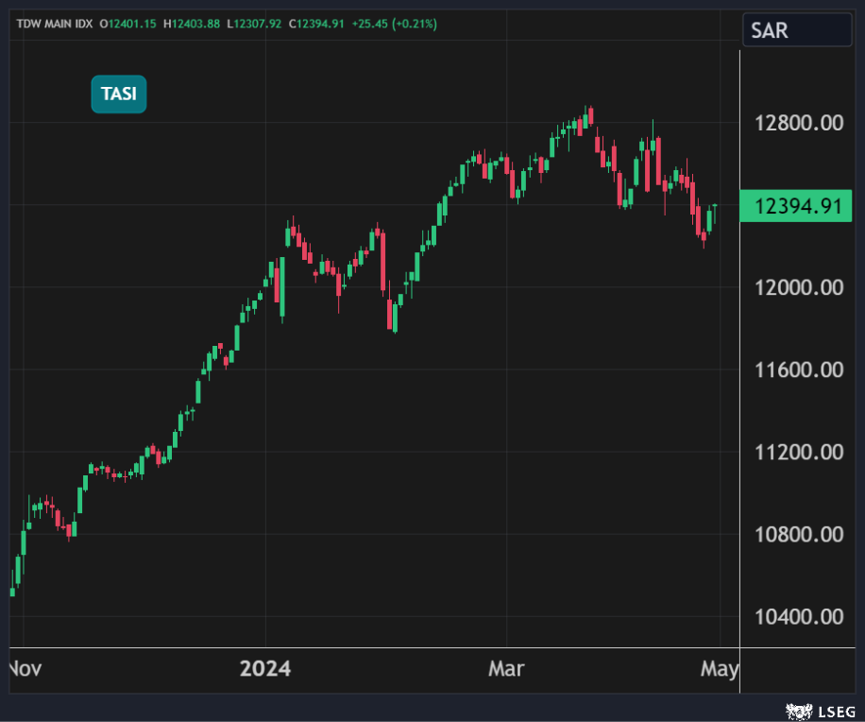Image resolution: width=865 pixels, height=722 pixels.
Task: Click the close value C12394.91
Action: point(316,24)
